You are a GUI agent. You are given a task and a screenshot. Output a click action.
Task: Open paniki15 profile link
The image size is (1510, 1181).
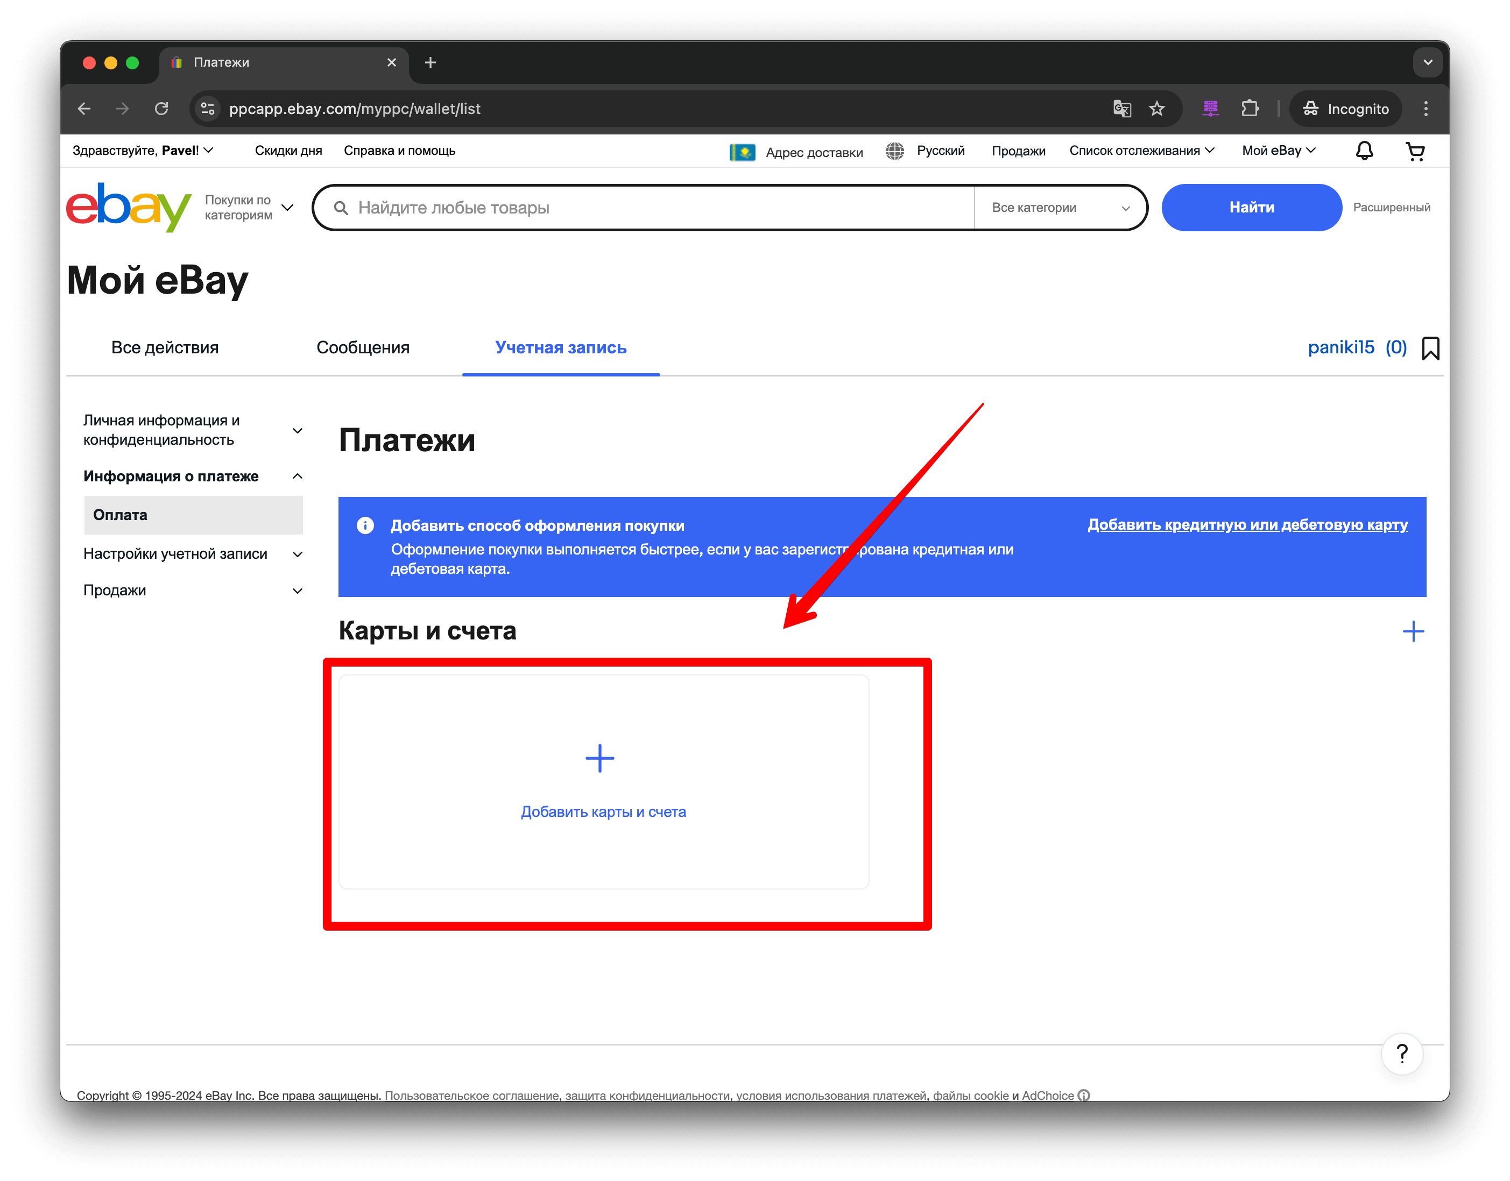click(1340, 347)
